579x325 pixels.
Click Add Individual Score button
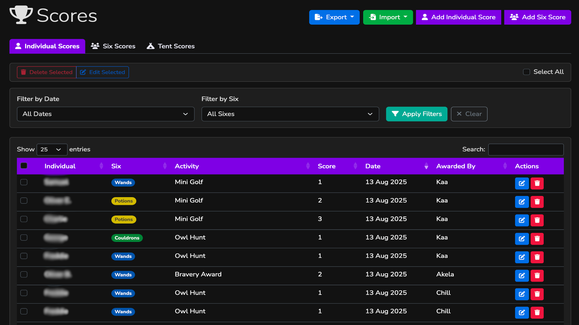[x=458, y=17]
